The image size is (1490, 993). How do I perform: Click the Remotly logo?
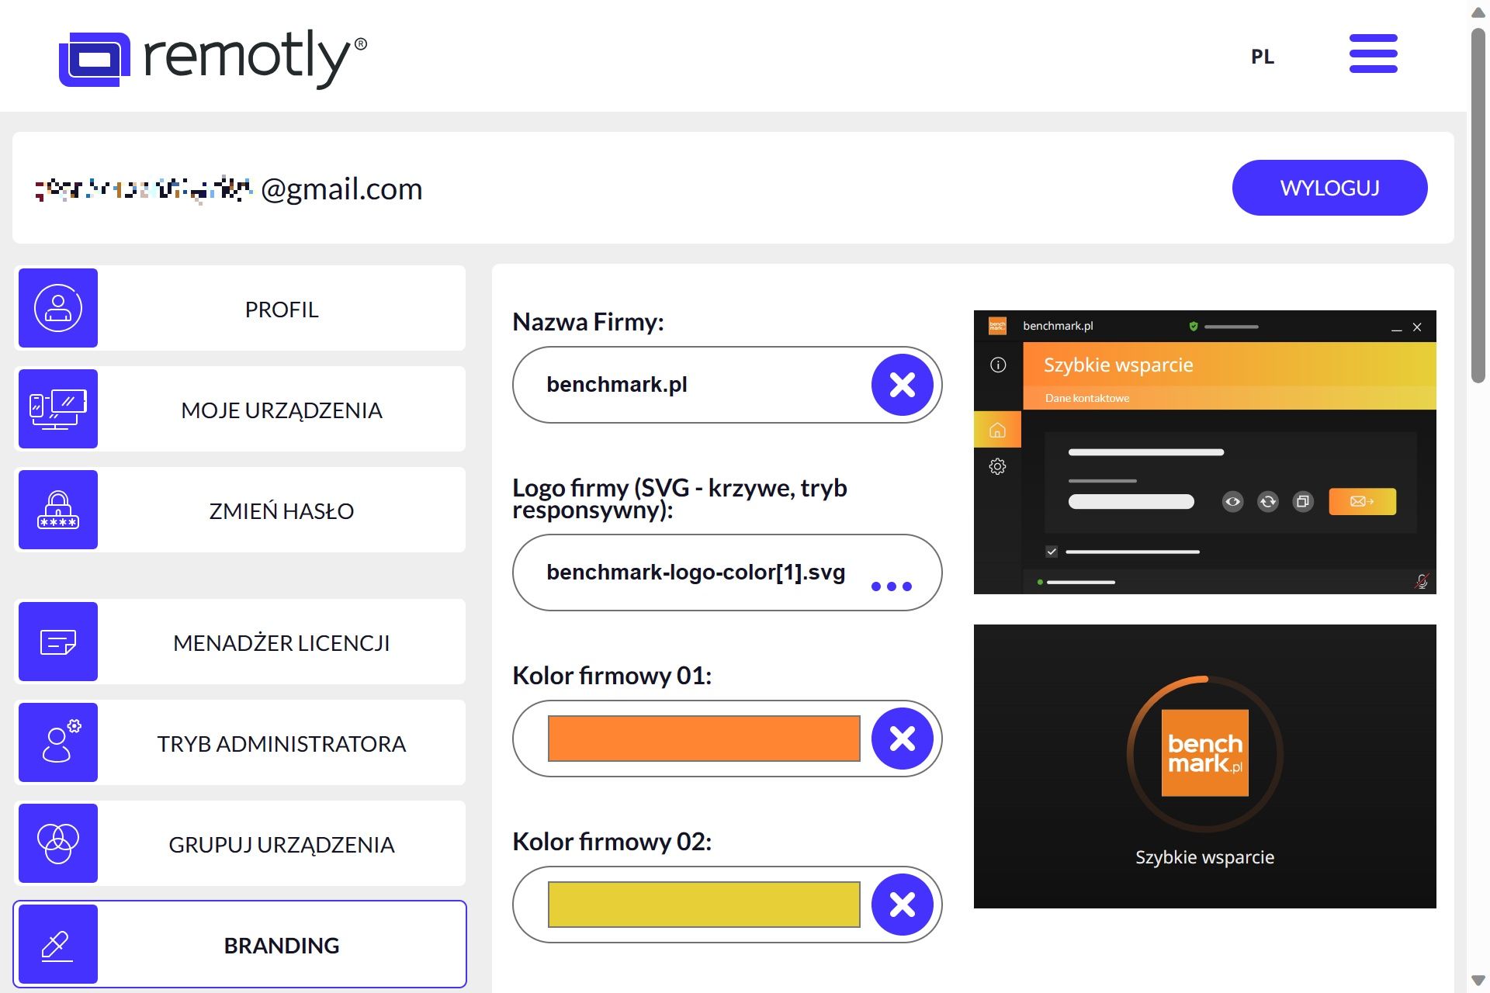[x=213, y=58]
